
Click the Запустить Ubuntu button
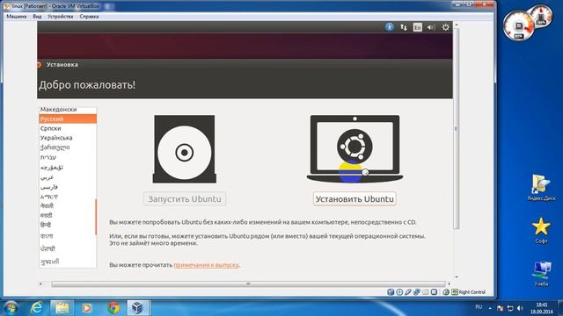tap(185, 199)
